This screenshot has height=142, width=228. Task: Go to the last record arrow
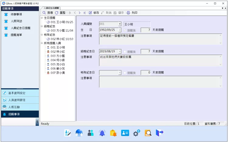[84, 13]
